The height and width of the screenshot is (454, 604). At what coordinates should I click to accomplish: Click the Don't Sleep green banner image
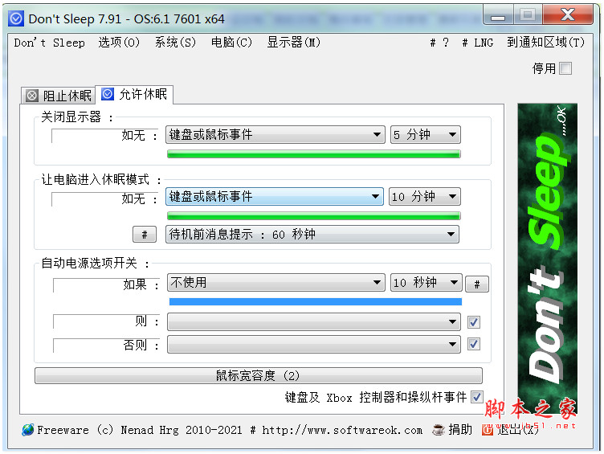pos(548,258)
